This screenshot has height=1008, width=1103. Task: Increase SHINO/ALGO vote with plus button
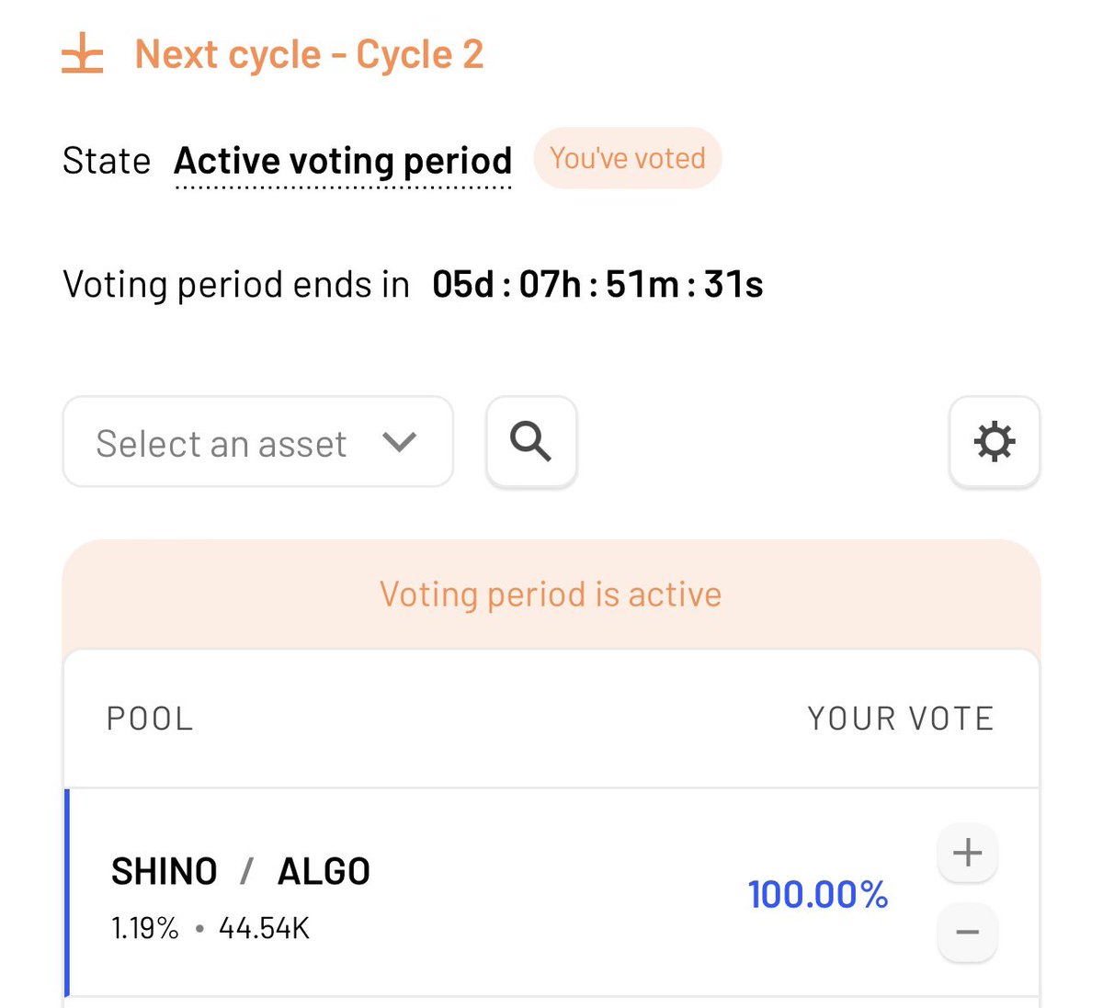tap(967, 853)
